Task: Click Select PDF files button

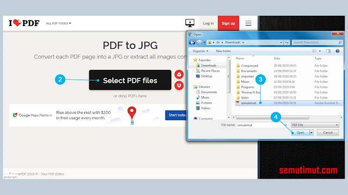Action: coord(130,80)
